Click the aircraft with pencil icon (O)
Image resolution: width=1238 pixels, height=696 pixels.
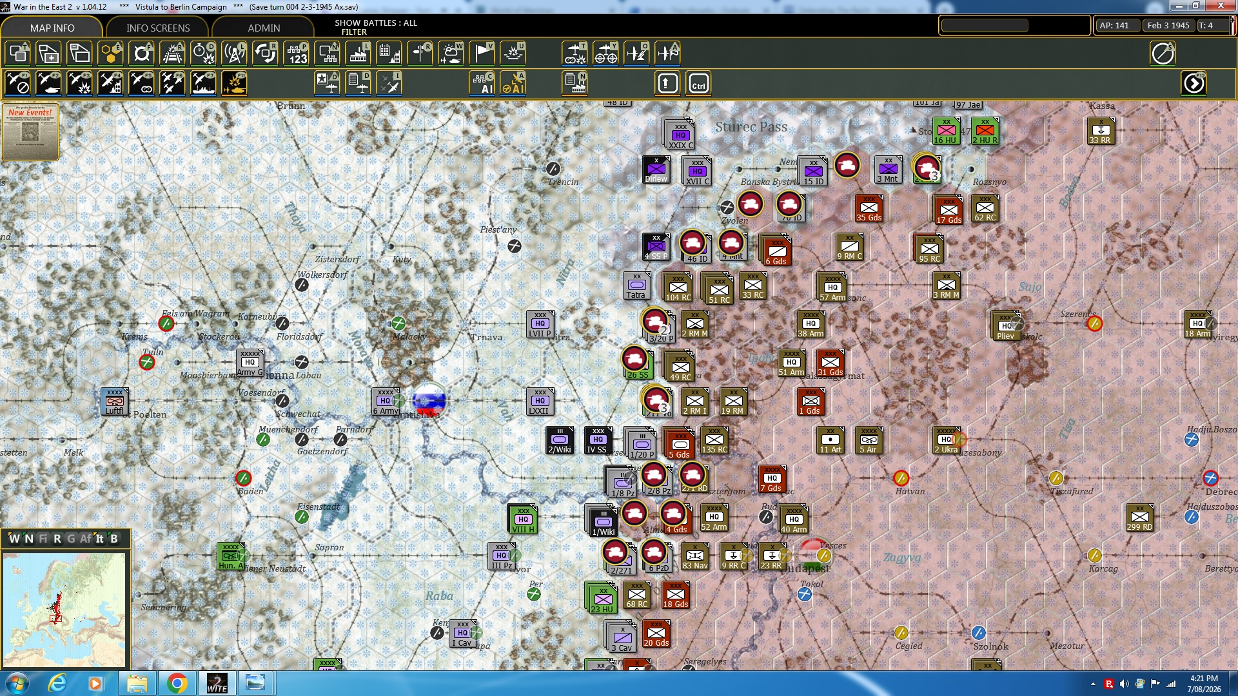(x=636, y=53)
